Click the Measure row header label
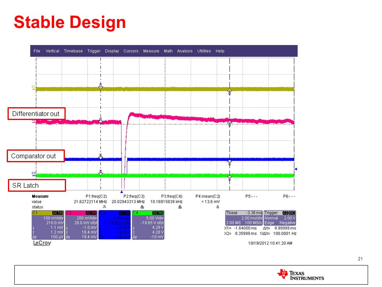The height and width of the screenshot is (287, 382). coord(40,196)
